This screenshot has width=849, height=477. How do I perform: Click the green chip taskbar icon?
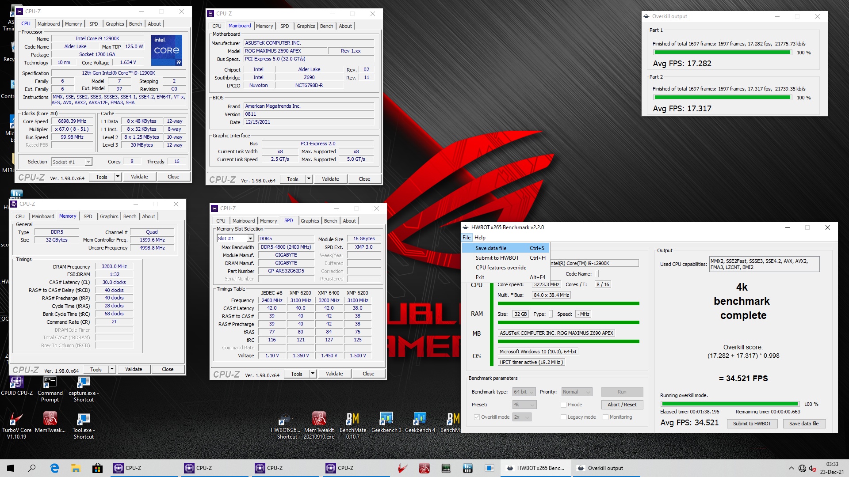[x=446, y=468]
